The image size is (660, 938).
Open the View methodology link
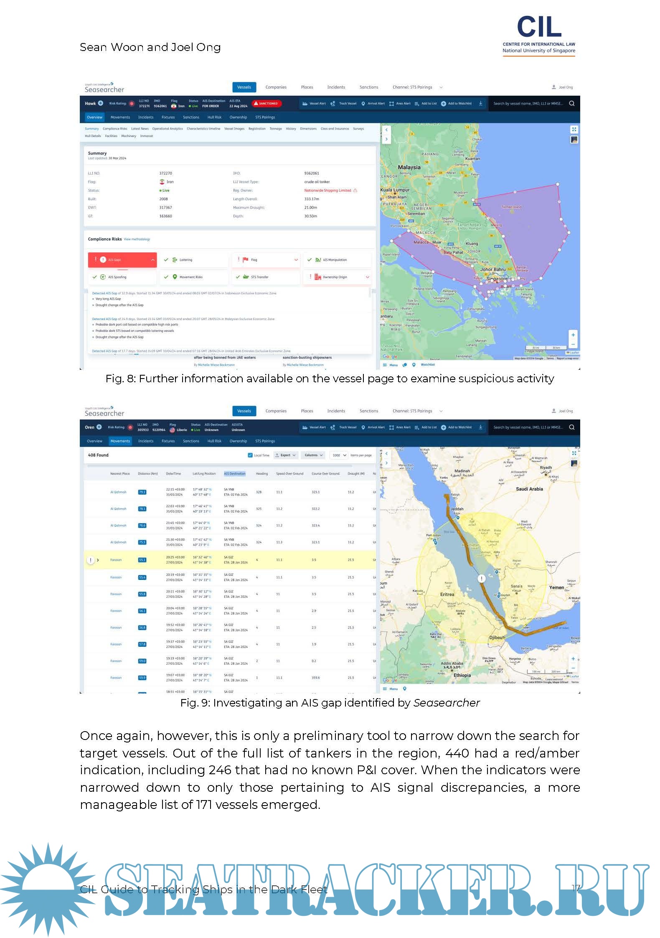pyautogui.click(x=137, y=239)
